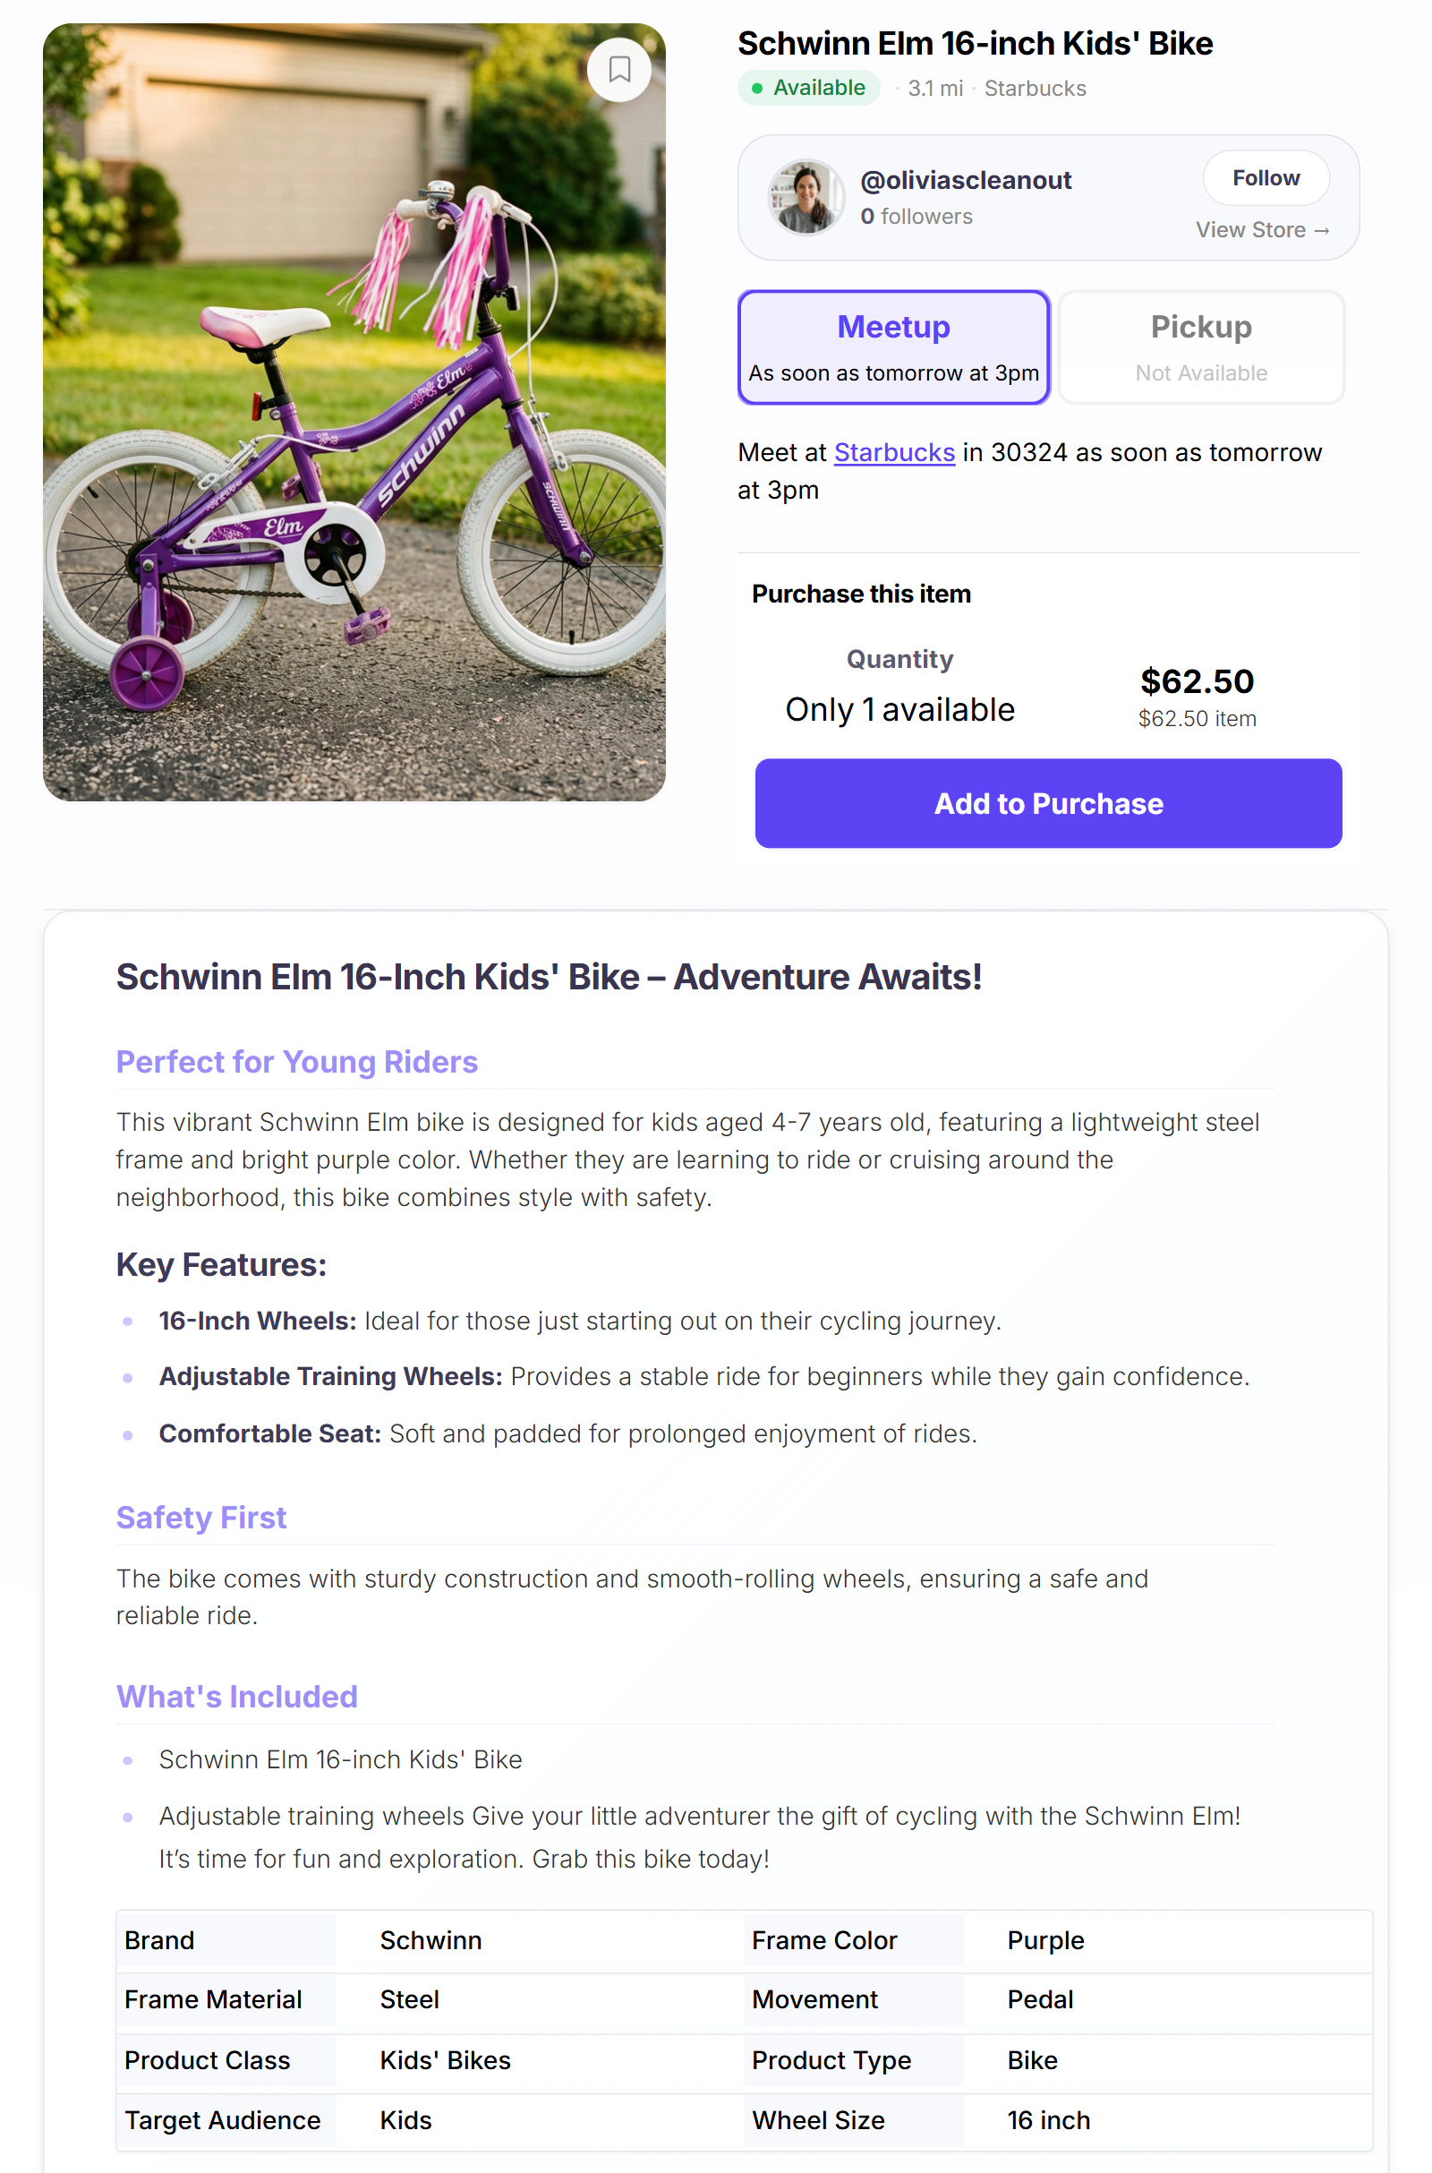Select the unavailable Pickup option
The width and height of the screenshot is (1432, 2173).
[x=1200, y=347]
